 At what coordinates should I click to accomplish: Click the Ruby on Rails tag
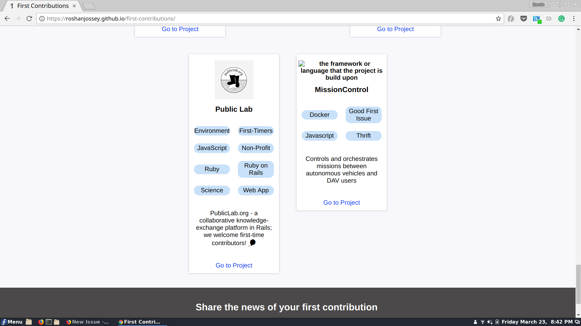pos(256,169)
